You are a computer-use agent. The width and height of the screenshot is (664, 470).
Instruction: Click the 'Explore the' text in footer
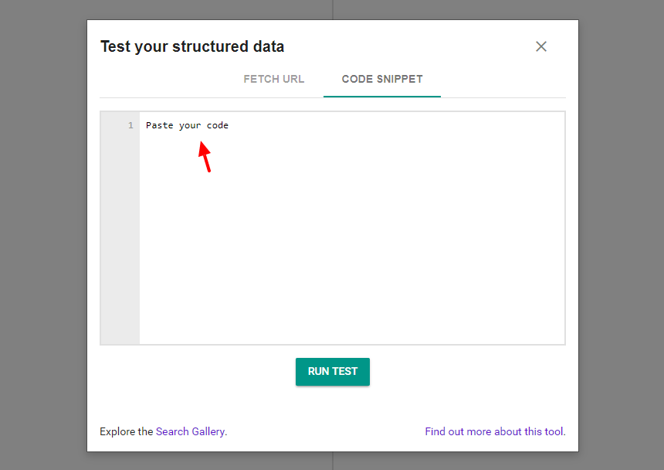tap(127, 431)
